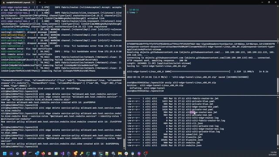
Task: Open the Windows Start menu
Action: pos(5,154)
